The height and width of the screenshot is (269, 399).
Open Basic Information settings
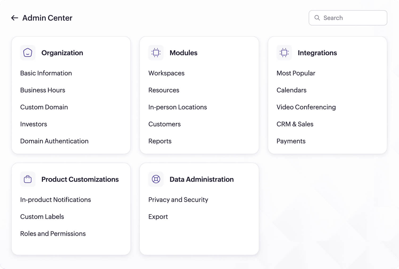pos(46,73)
